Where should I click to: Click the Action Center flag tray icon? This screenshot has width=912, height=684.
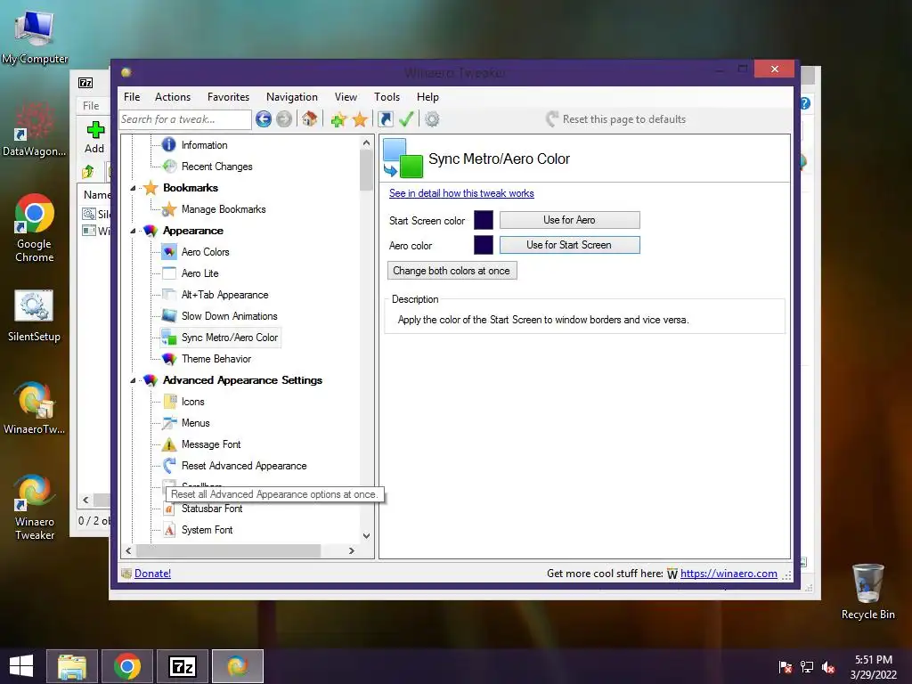pos(786,667)
